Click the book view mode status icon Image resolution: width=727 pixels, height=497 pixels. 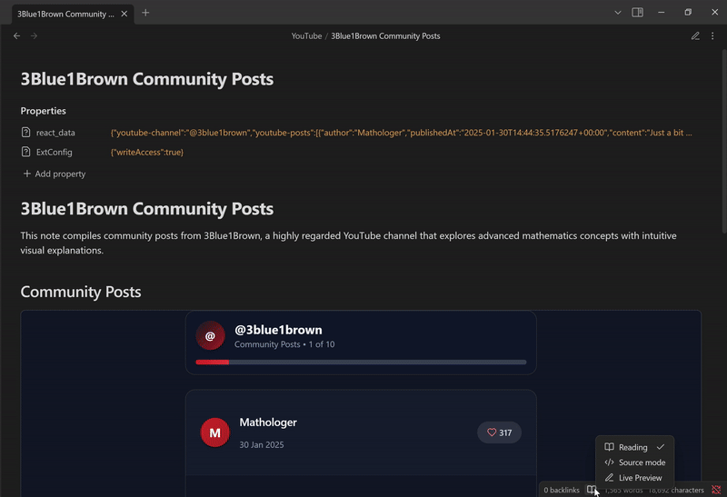[592, 490]
